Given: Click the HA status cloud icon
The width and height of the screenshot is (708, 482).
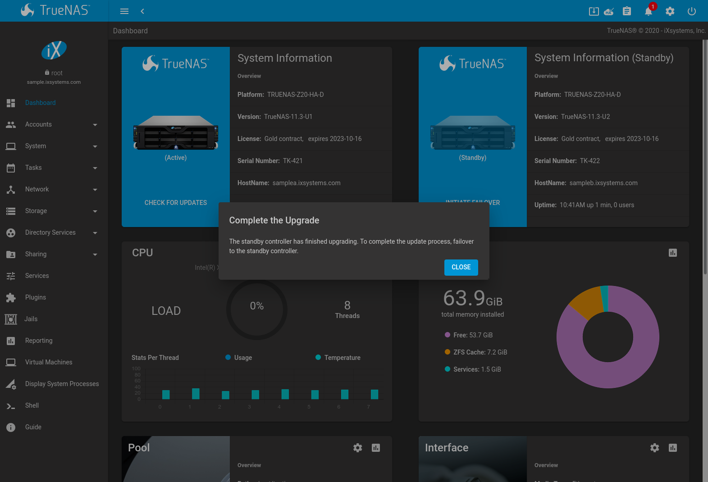Looking at the screenshot, I should [609, 11].
